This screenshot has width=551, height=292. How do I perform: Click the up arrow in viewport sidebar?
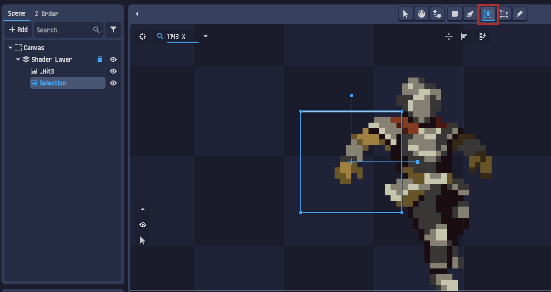click(x=143, y=209)
